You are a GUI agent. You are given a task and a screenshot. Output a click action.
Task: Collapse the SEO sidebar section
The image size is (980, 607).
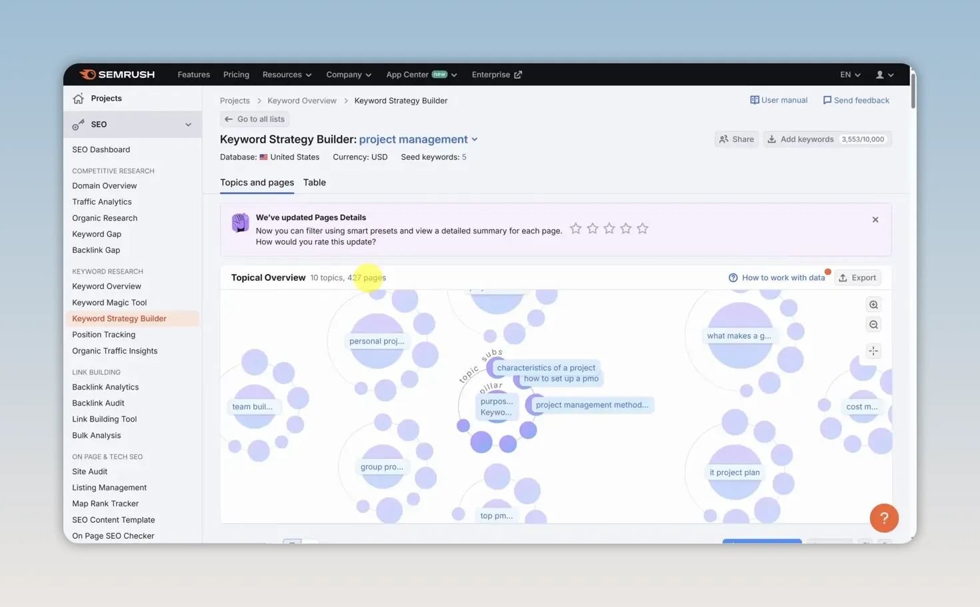click(188, 125)
